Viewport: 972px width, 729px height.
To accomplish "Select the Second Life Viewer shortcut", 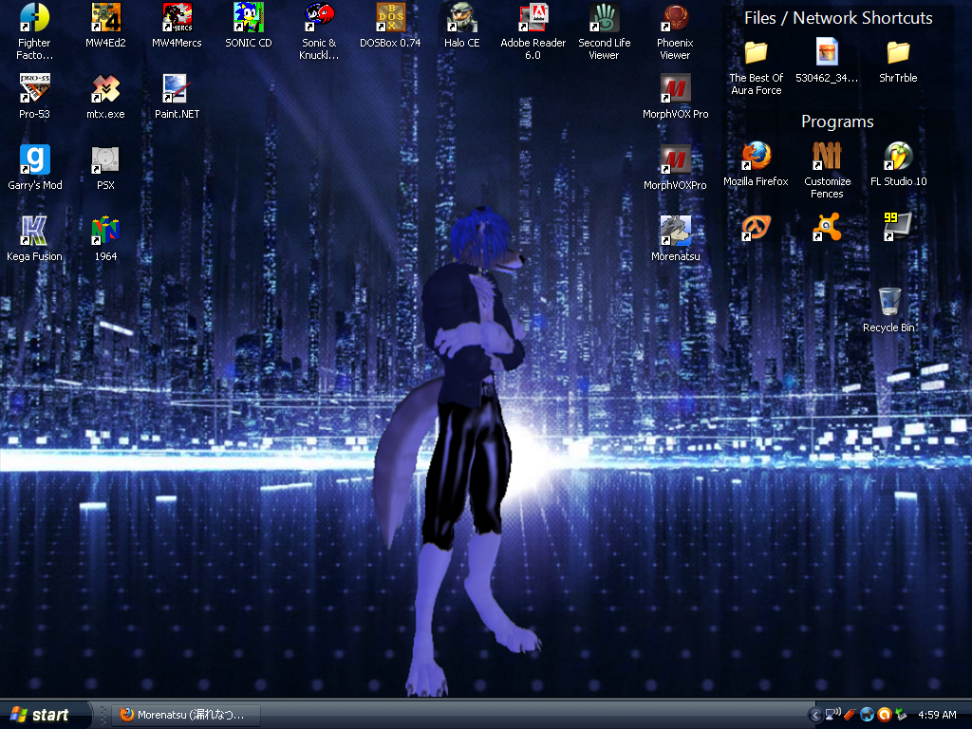I will click(x=604, y=19).
